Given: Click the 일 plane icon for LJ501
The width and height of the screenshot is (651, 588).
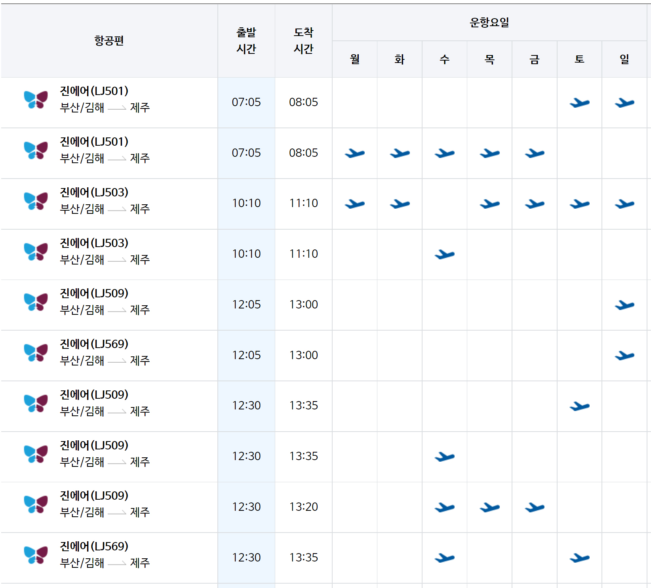Looking at the screenshot, I should click(x=624, y=103).
